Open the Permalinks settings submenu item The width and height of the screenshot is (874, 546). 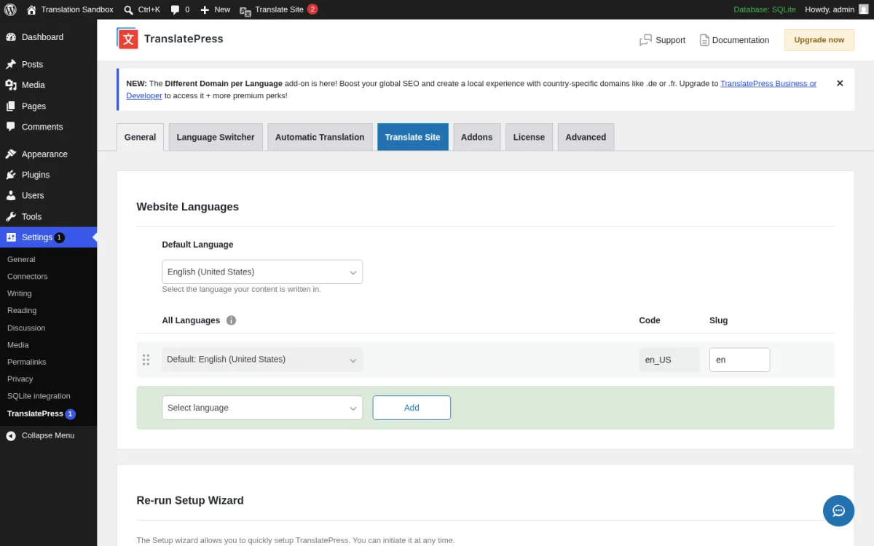pos(27,362)
